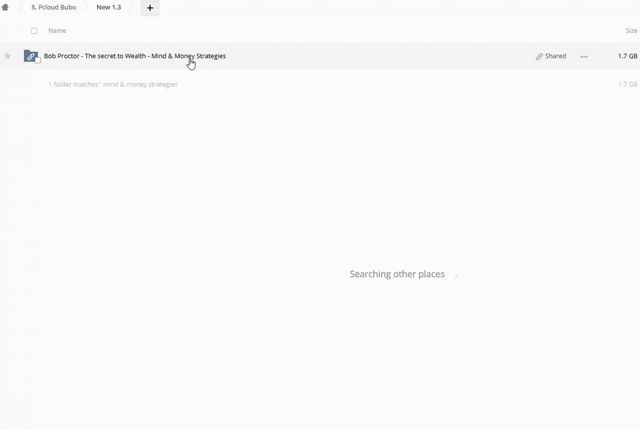Open the '8. Pcloud Bubo' breadcrumb

point(53,8)
